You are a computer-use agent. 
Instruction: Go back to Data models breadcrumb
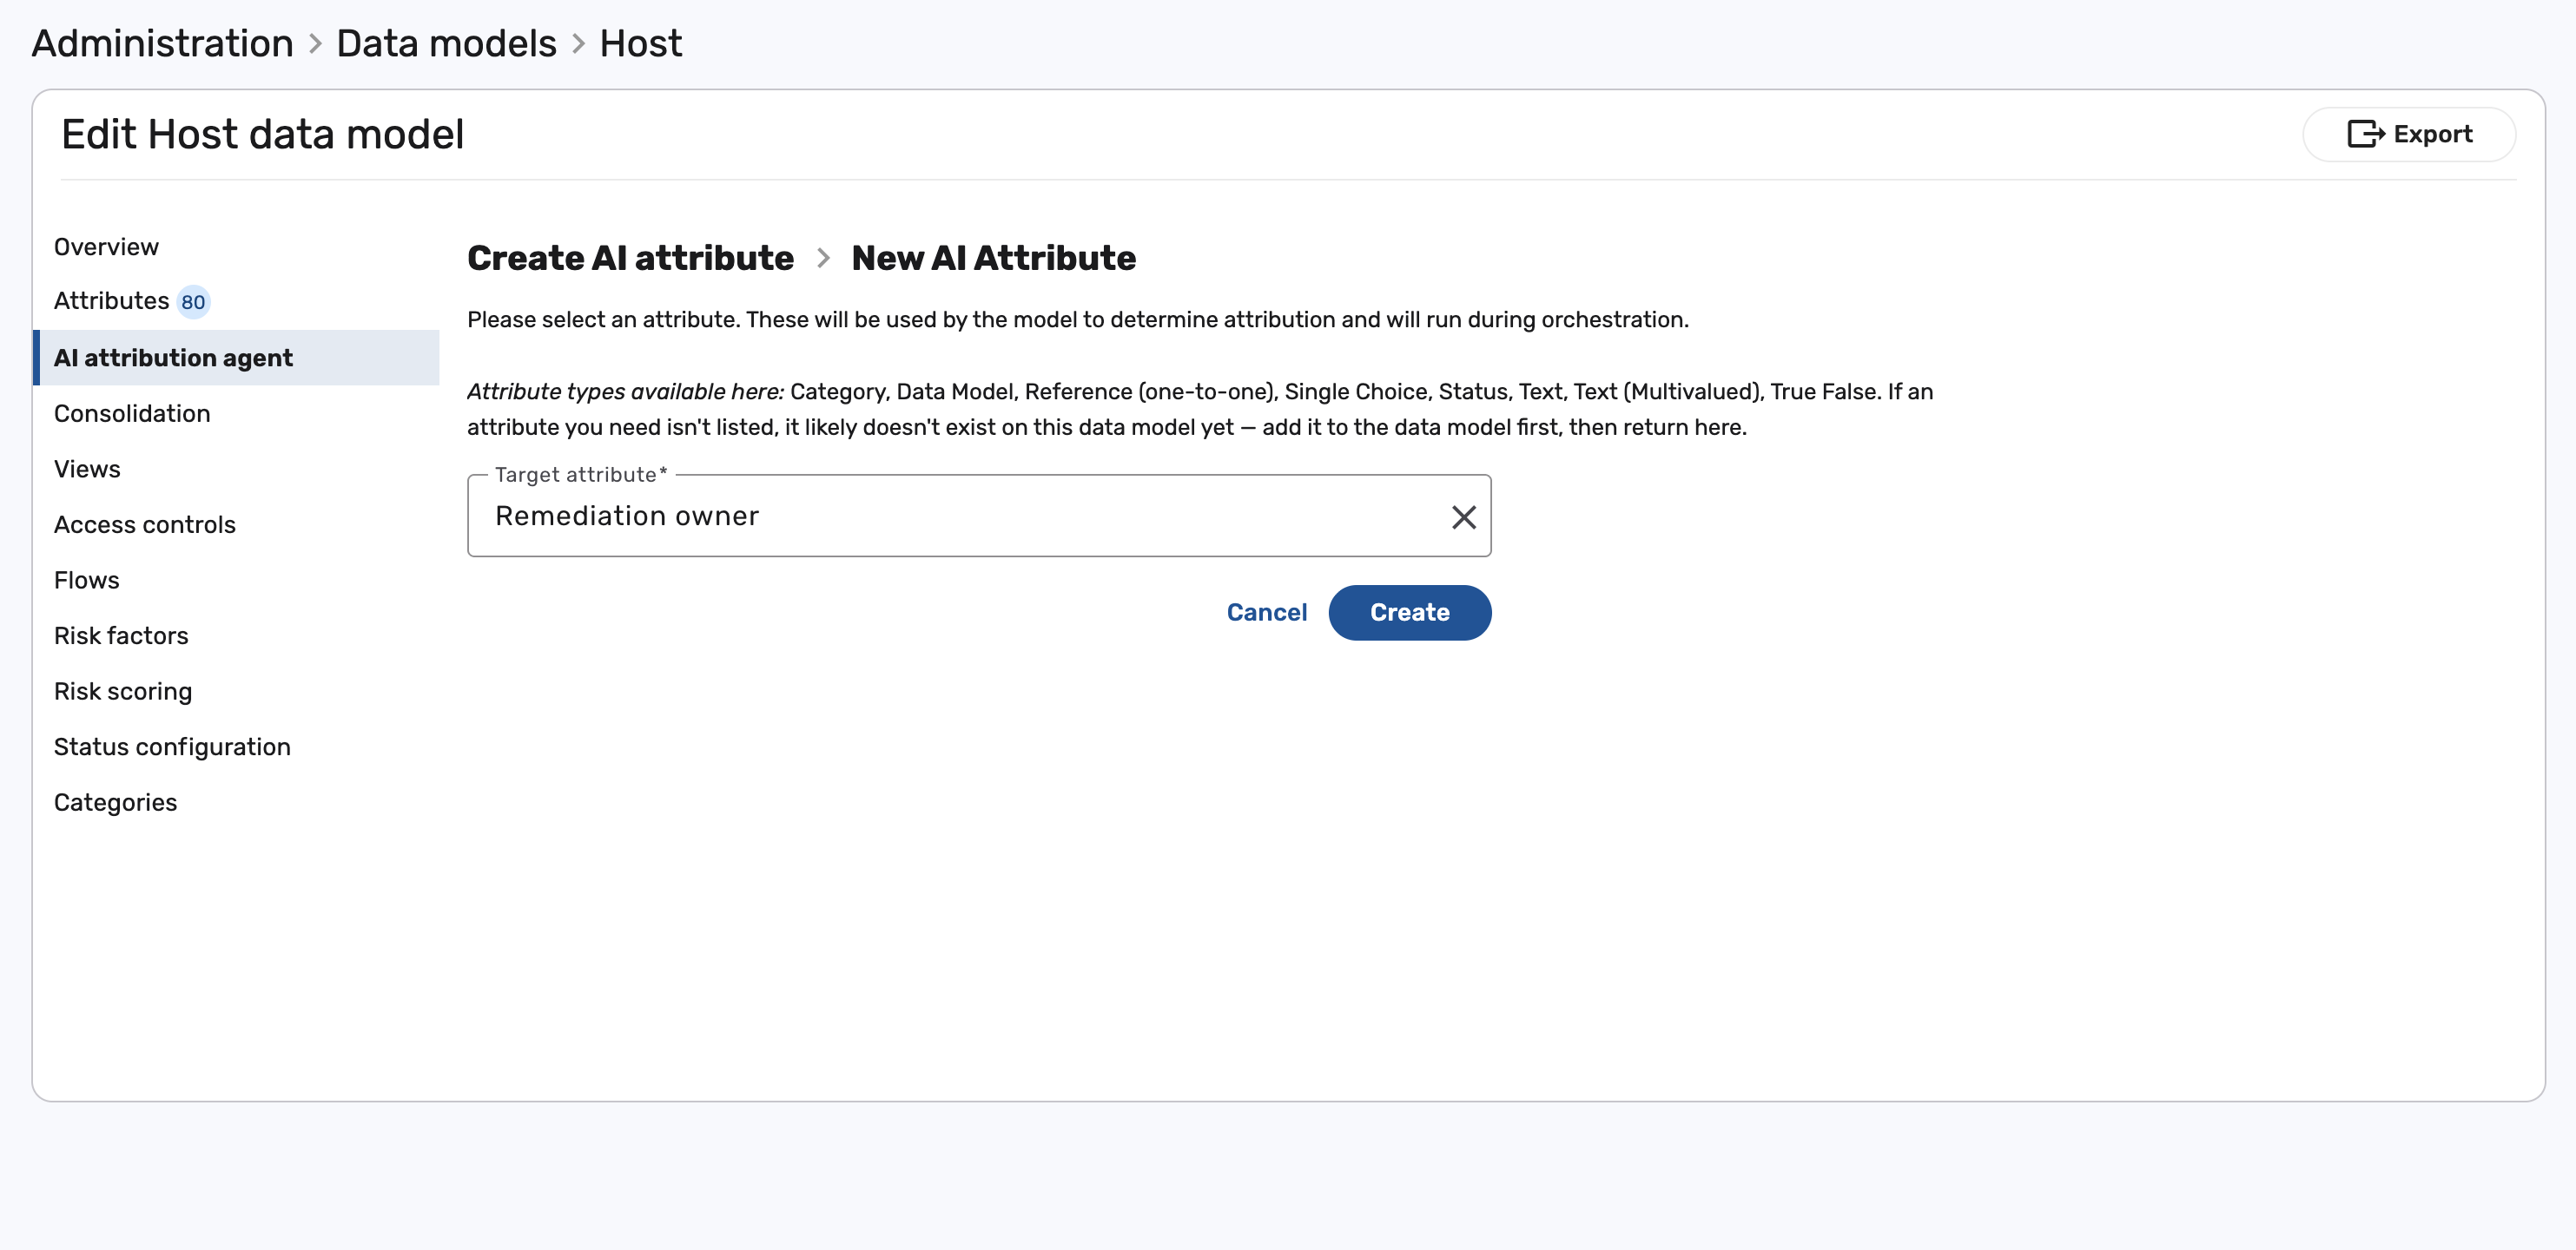(446, 43)
